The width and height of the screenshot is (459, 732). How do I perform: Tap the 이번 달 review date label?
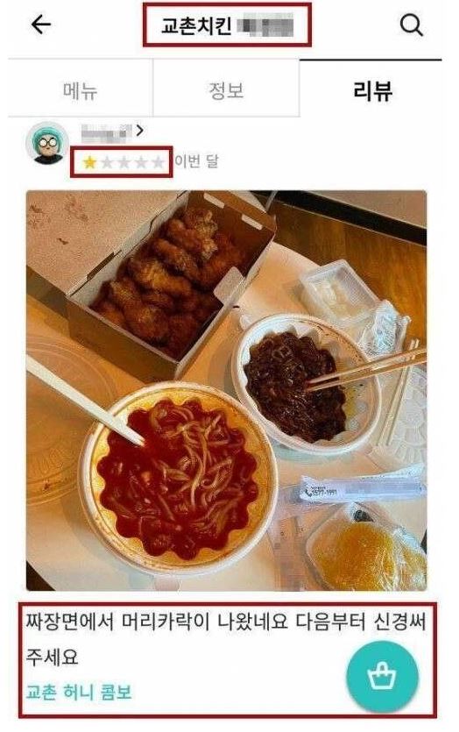tap(196, 161)
